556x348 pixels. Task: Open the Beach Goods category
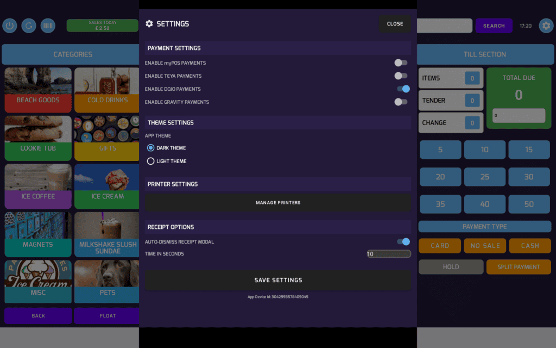pos(38,90)
